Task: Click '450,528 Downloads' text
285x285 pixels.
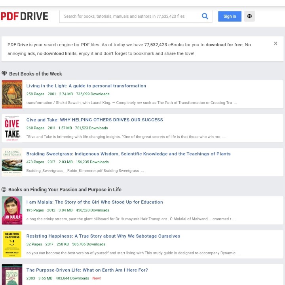Action: [x=93, y=210]
